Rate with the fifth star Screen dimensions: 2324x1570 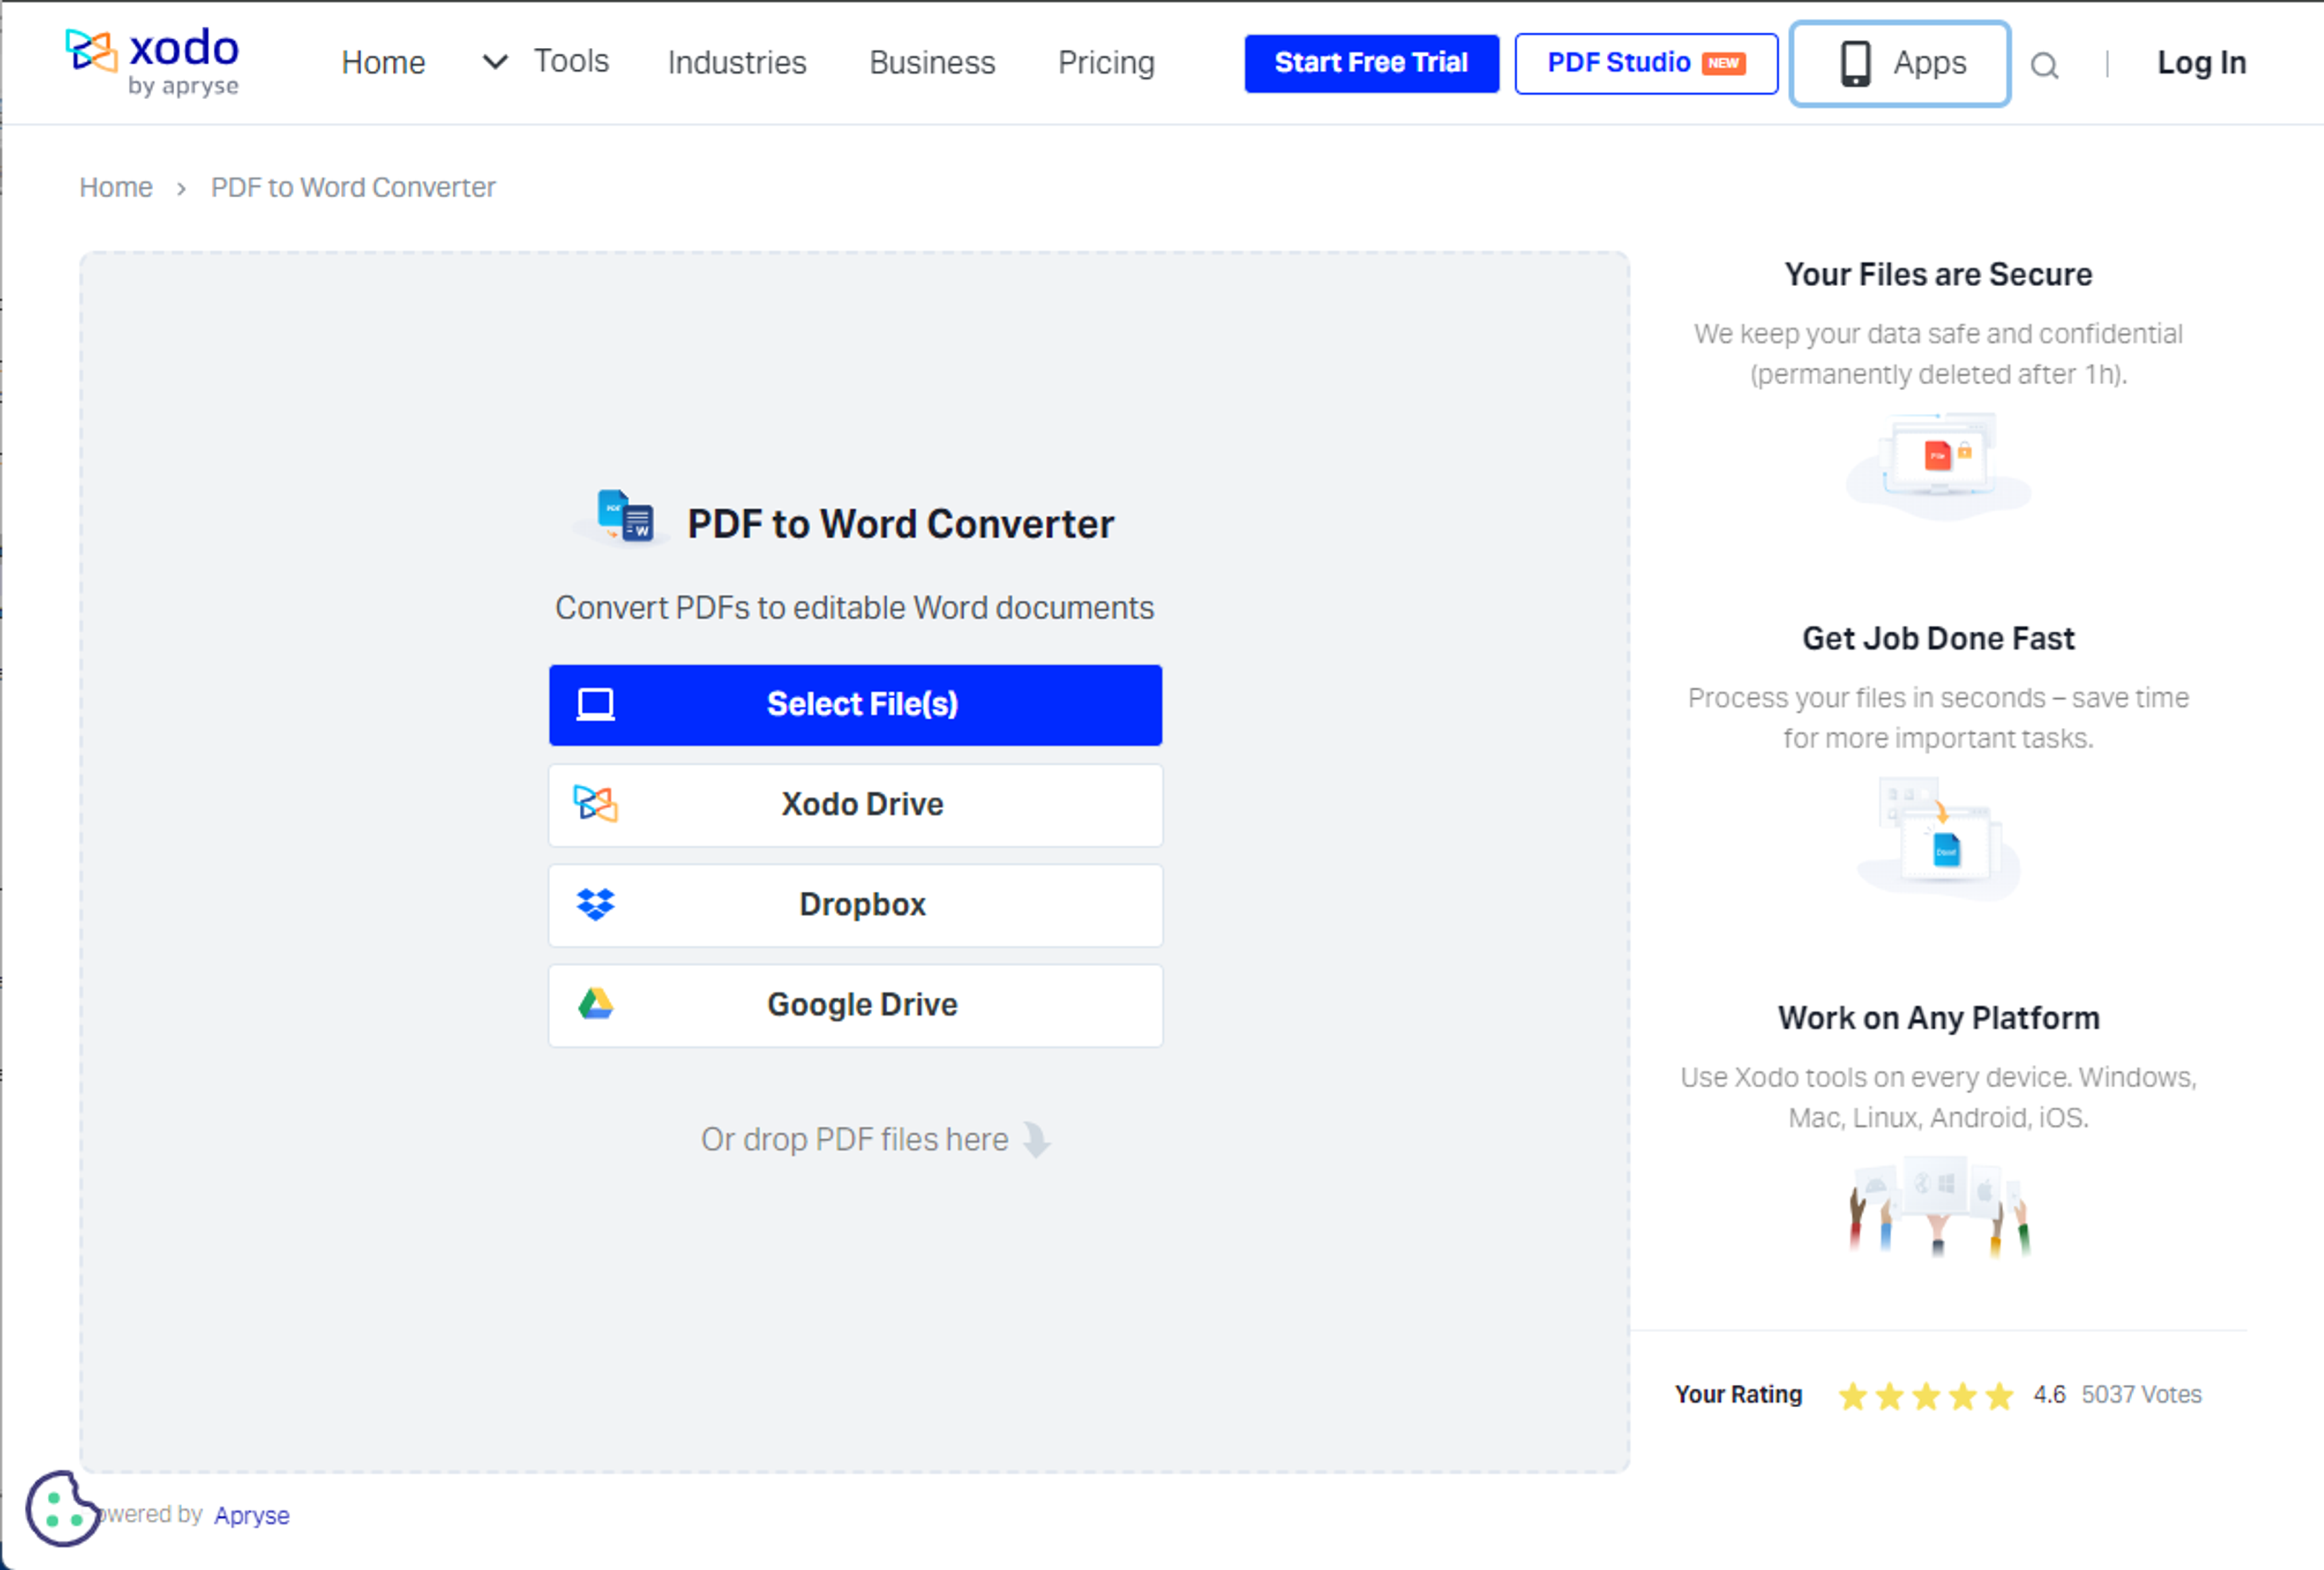click(x=1999, y=1395)
